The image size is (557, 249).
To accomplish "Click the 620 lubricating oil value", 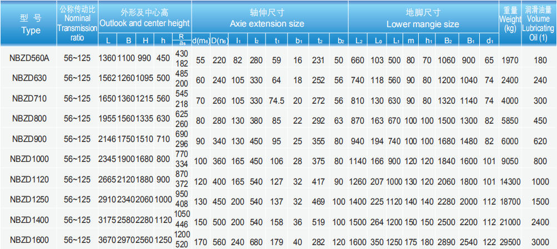I will pyautogui.click(x=538, y=139).
